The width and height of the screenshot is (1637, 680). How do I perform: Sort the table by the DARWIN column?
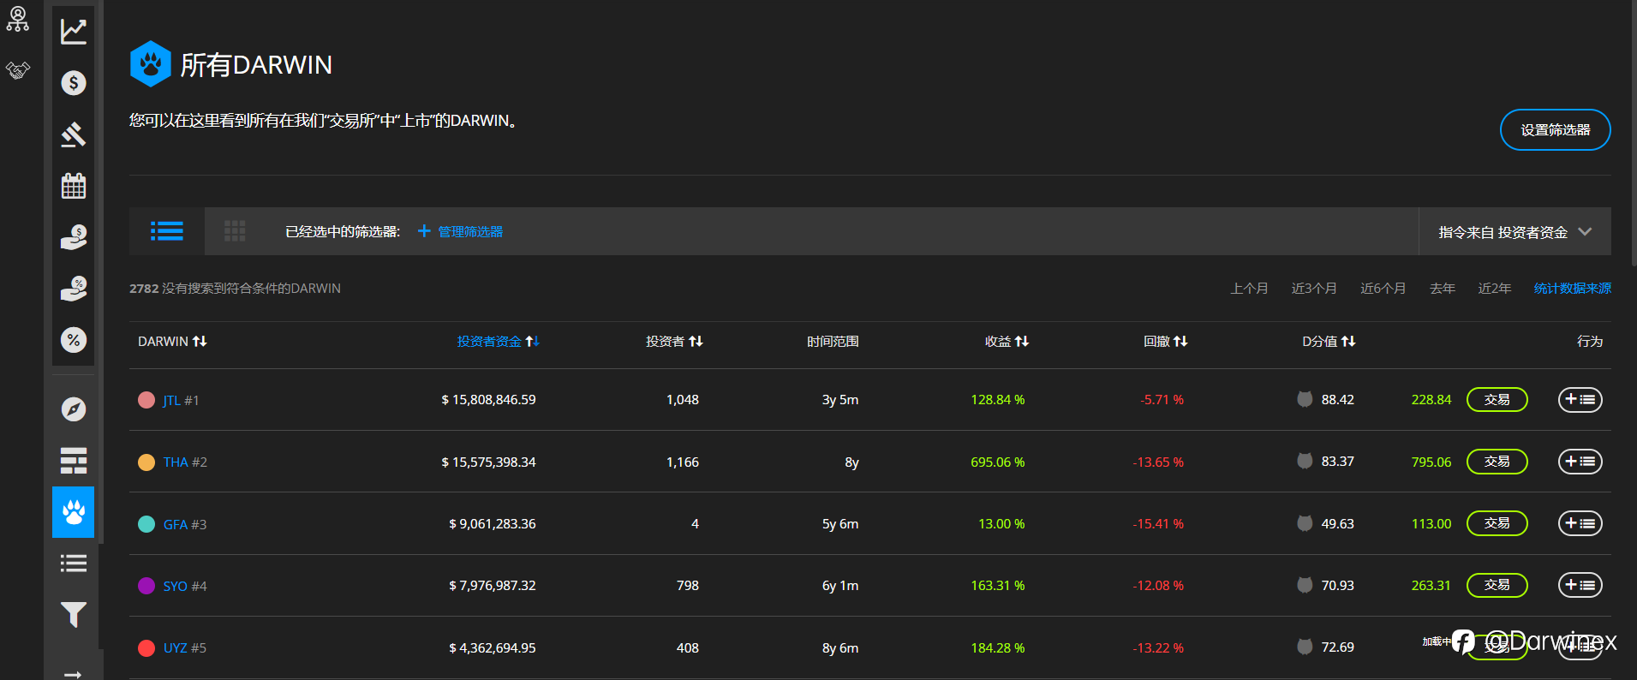tap(172, 341)
